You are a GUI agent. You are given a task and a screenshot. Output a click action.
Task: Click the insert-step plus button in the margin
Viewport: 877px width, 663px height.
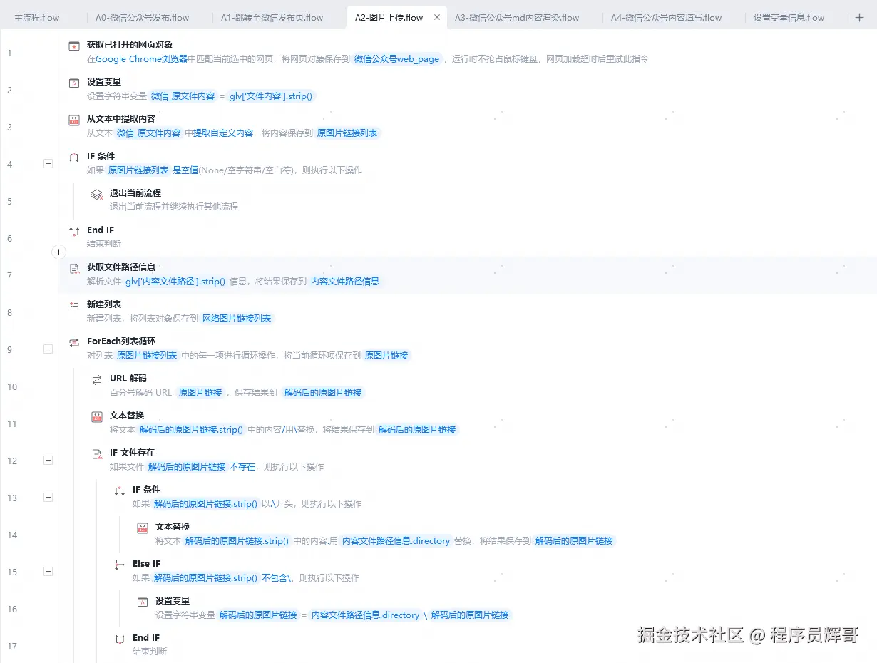[58, 252]
